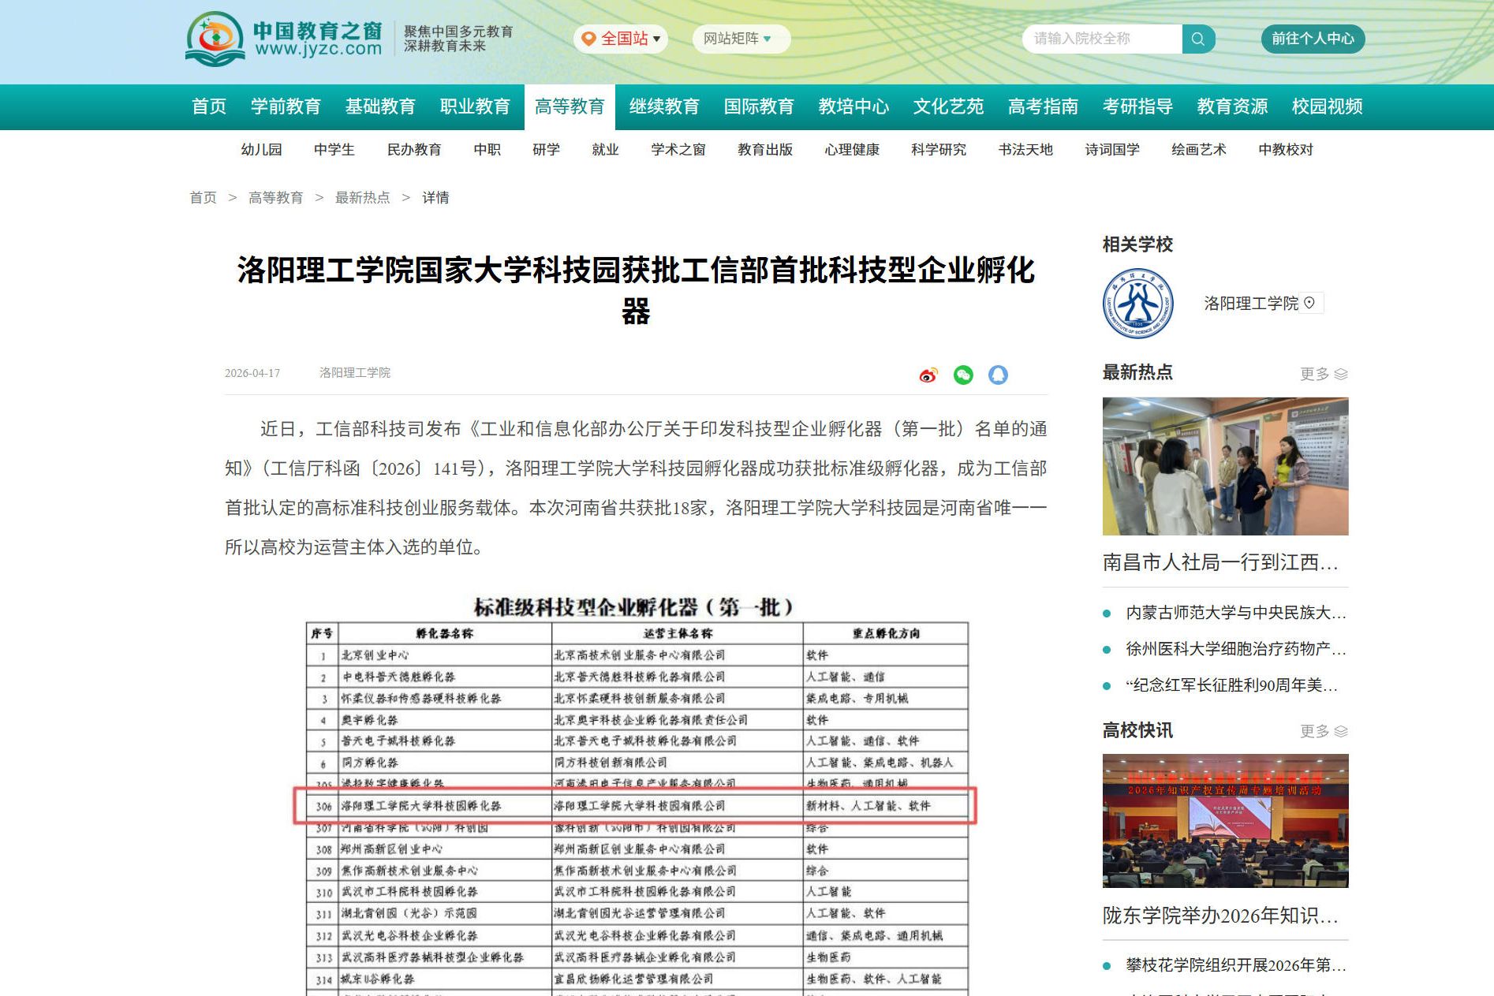Click the Weibo share icon
The image size is (1494, 996).
click(928, 375)
